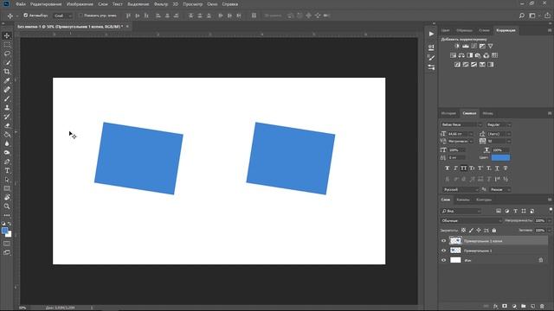Open the Image menu

click(80, 4)
